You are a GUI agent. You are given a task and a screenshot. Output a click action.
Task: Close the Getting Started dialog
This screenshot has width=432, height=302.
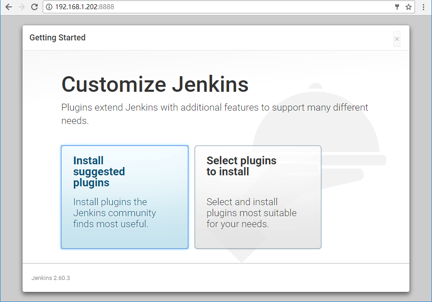397,39
